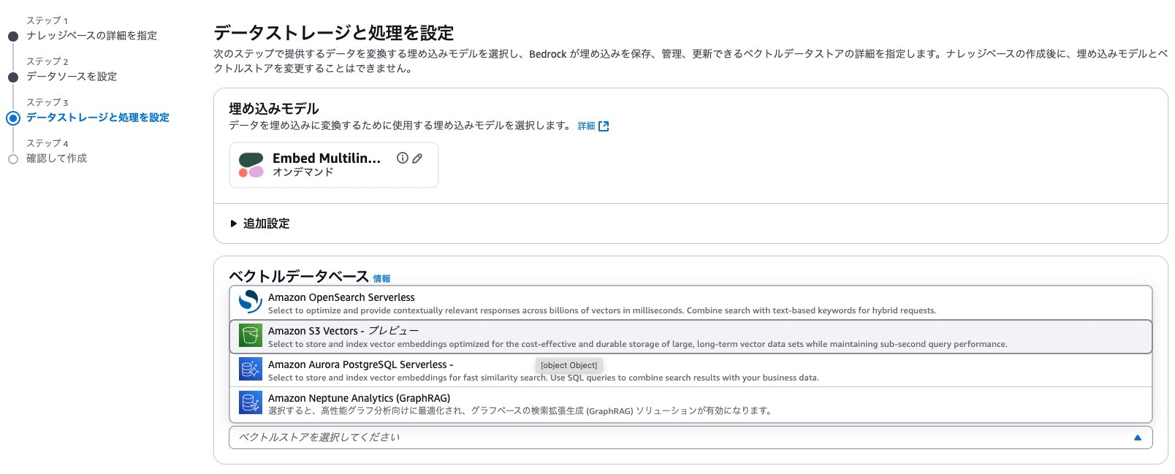Click the ベクトルデータベース heading
Screen dimensions: 1175x474
click(299, 276)
